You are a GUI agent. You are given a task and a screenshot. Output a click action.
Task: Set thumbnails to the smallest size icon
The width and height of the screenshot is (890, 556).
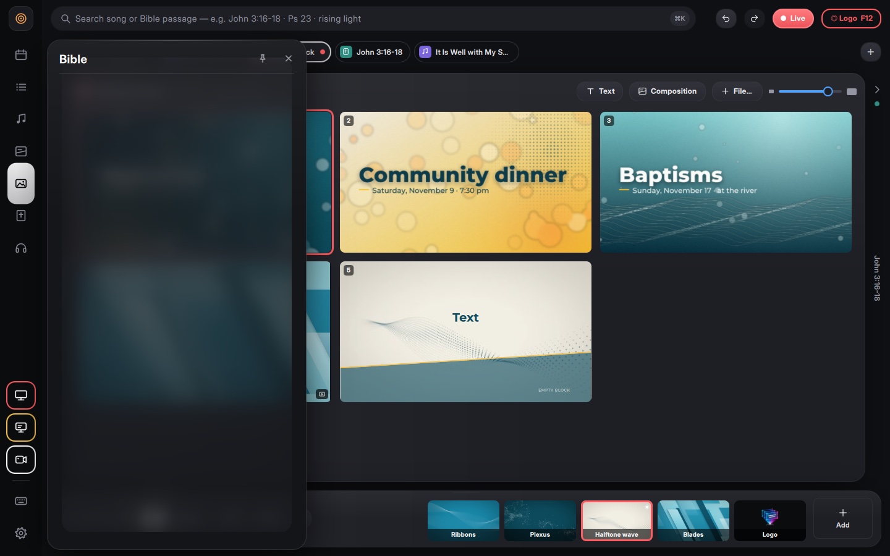[x=771, y=91]
